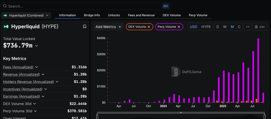Screen dimensions: 271x119
Task: Open the embed code button
Action: (x=248, y=27)
